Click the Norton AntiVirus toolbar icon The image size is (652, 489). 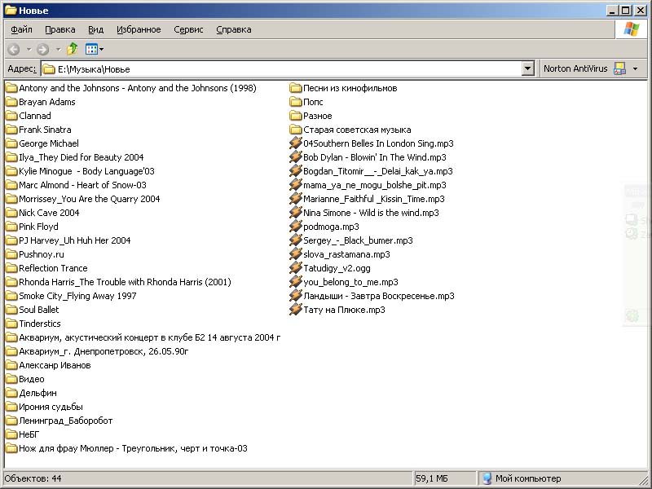coord(619,69)
